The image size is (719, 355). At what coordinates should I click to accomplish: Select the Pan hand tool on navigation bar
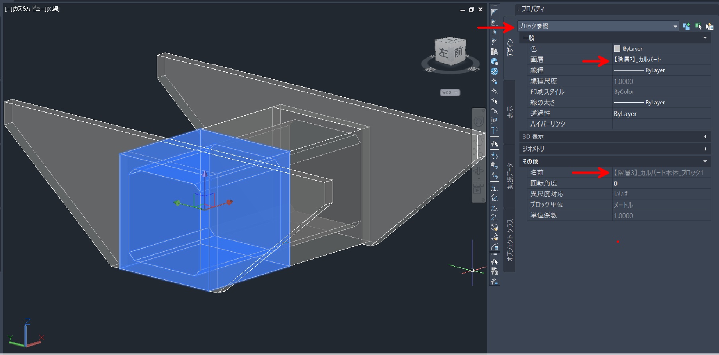(479, 140)
